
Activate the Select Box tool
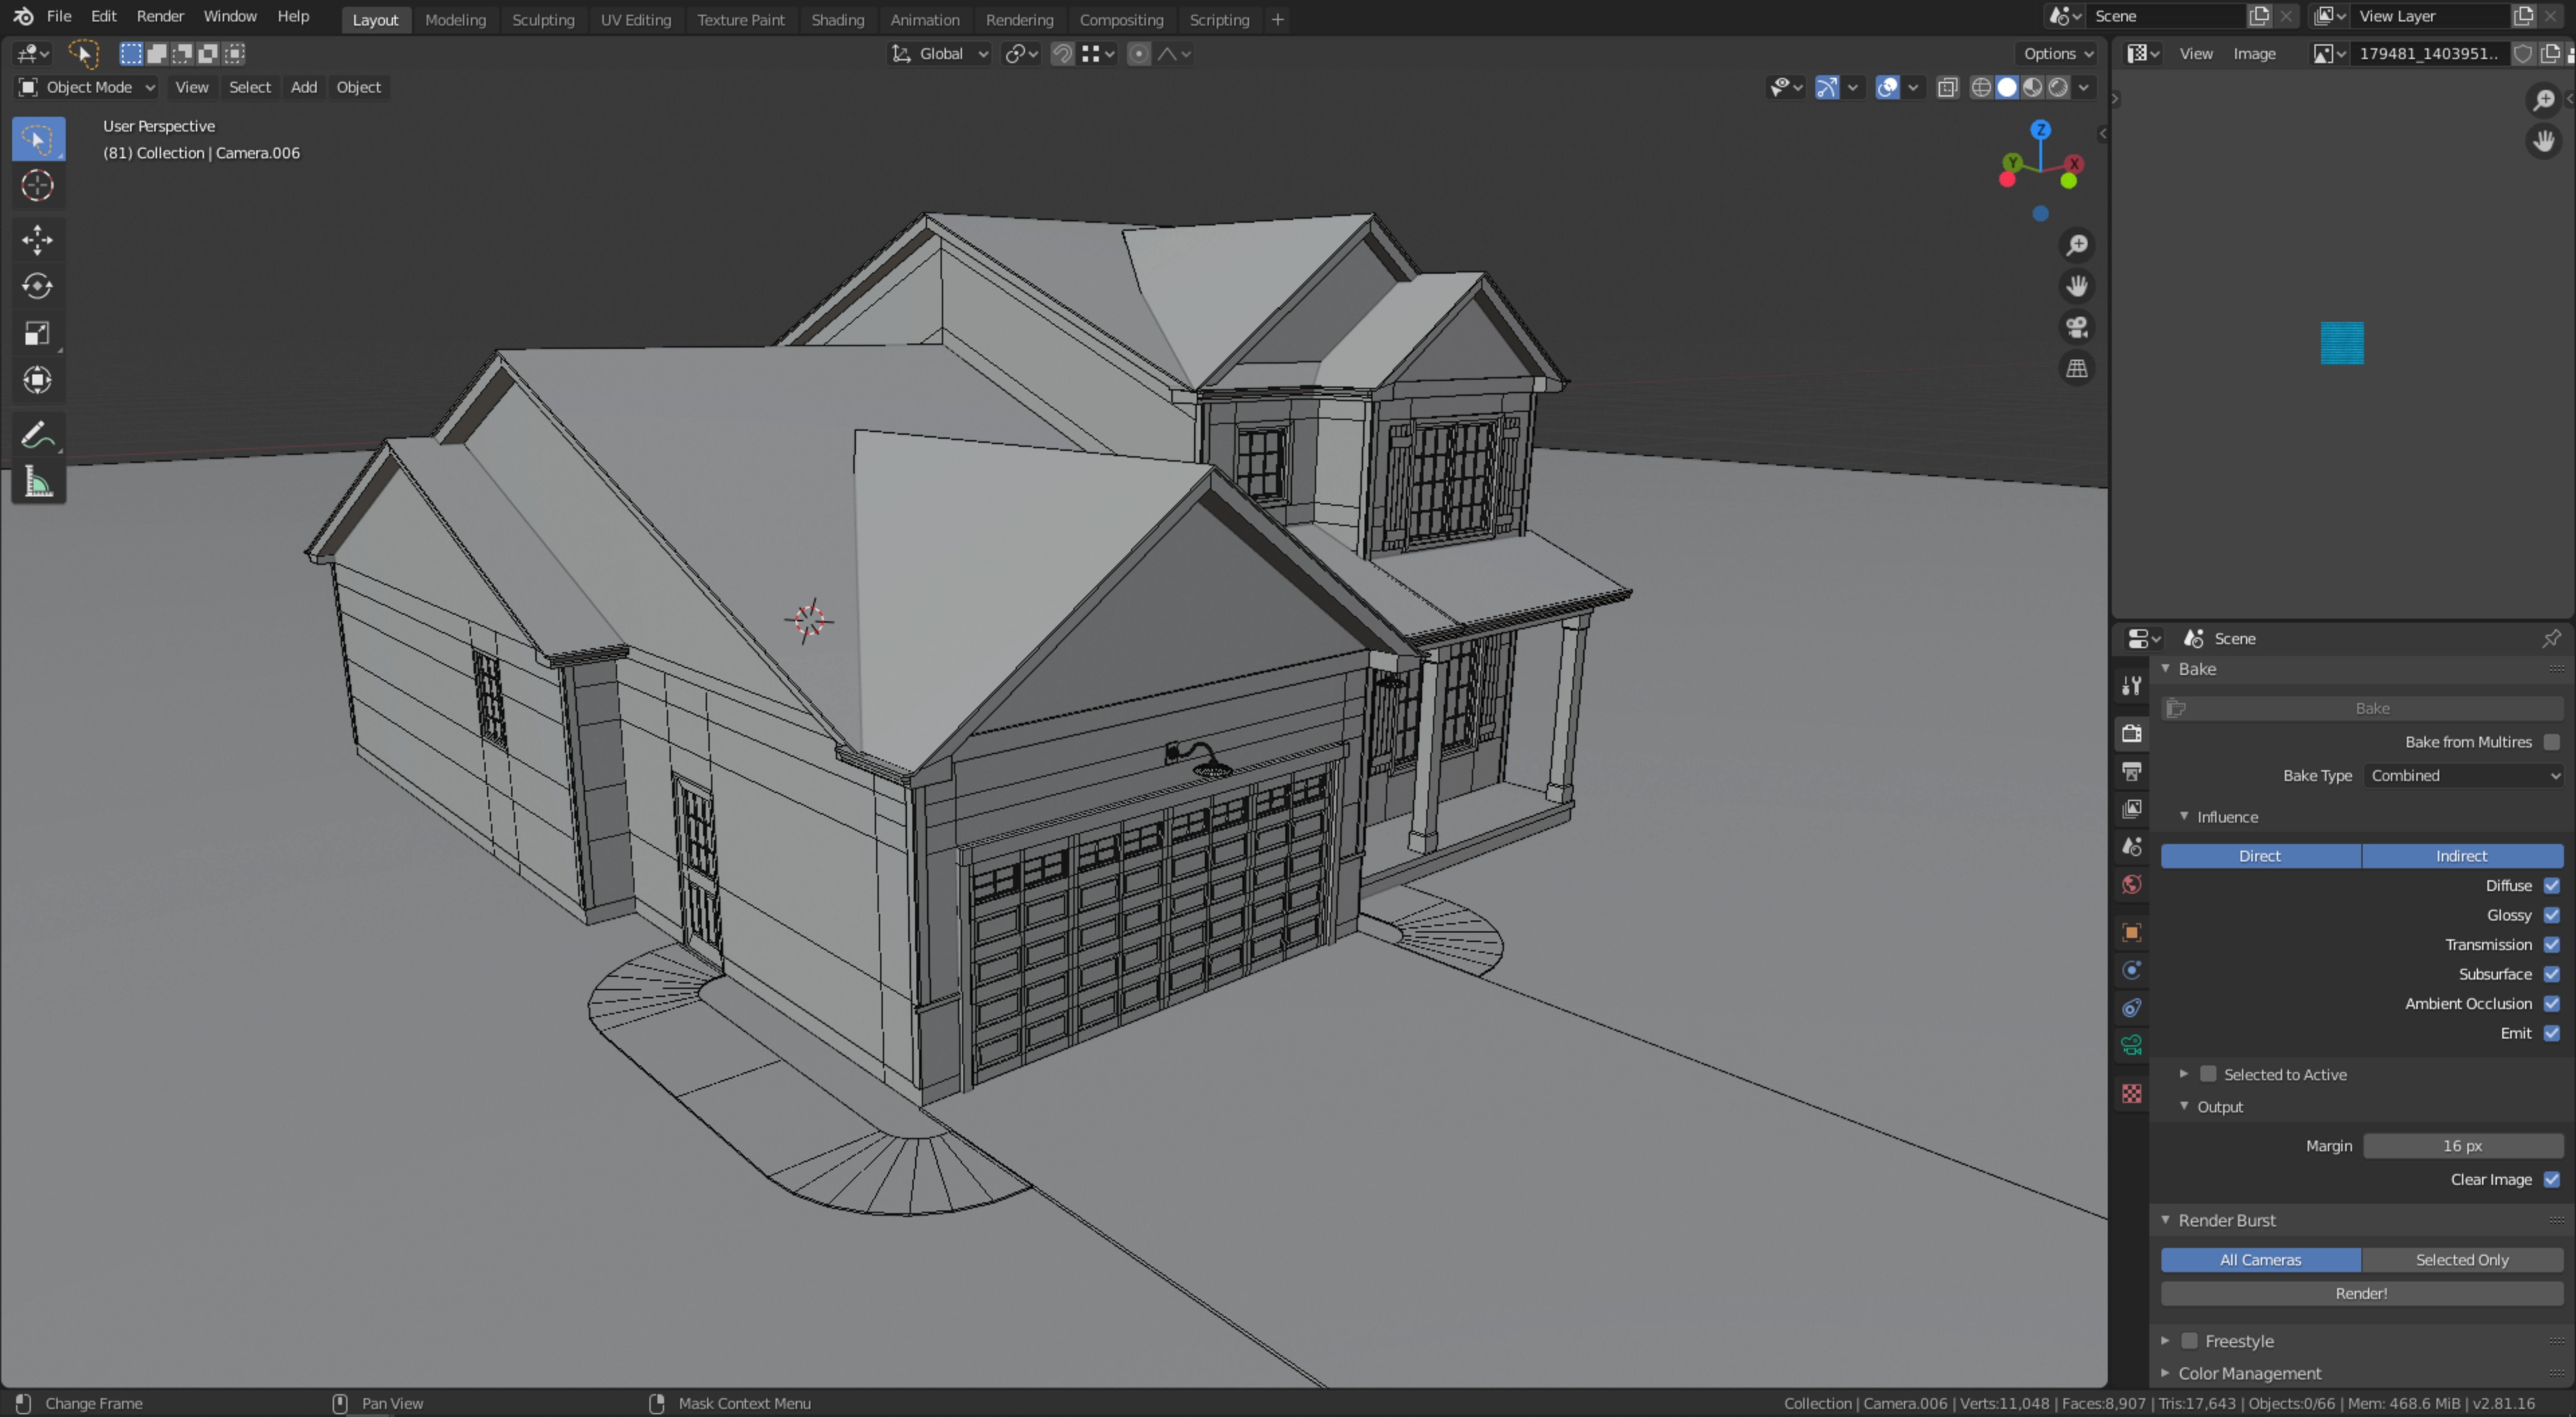coord(38,139)
